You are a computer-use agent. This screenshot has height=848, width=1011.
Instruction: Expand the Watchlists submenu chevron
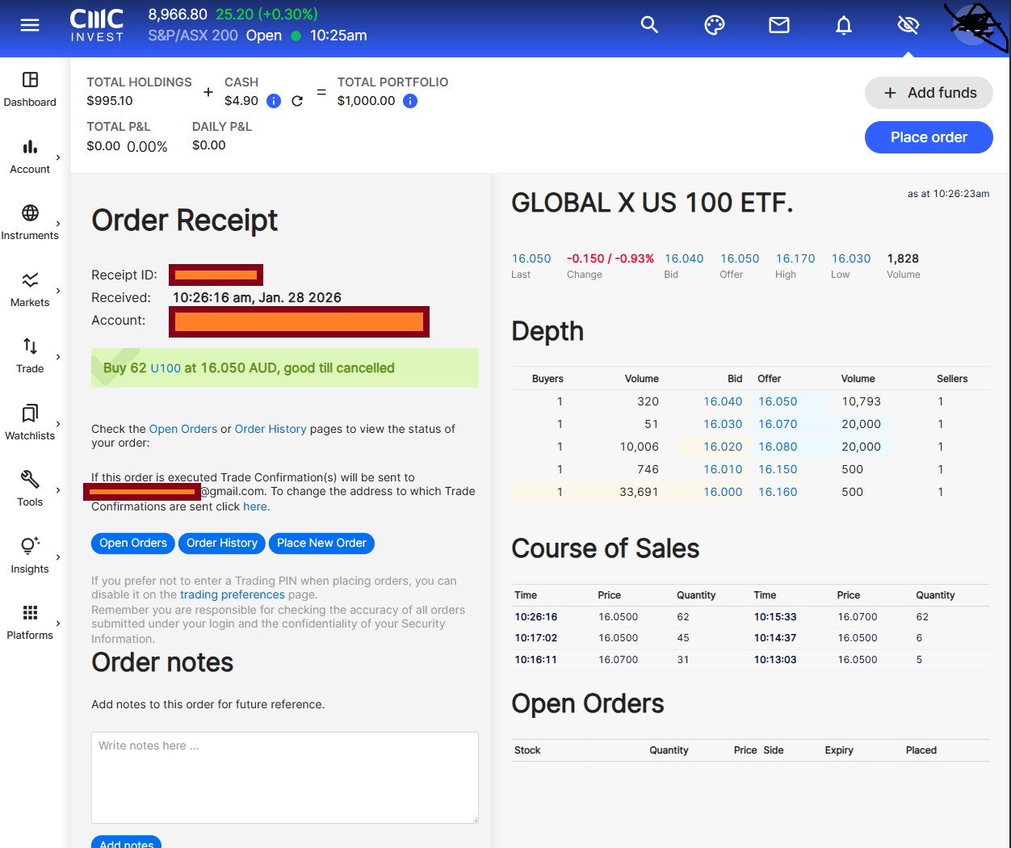click(x=58, y=424)
